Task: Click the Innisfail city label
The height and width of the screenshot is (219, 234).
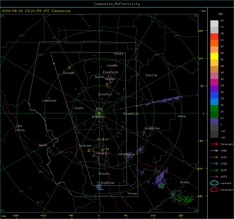Action: coord(105,94)
